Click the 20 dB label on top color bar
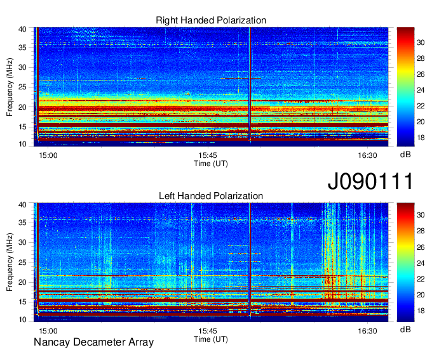Viewport: 432px width, 350px height. (x=421, y=122)
